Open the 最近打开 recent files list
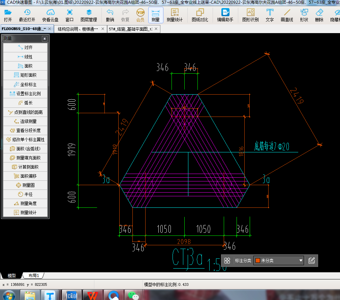The height and width of the screenshot is (300, 340). coord(27,15)
